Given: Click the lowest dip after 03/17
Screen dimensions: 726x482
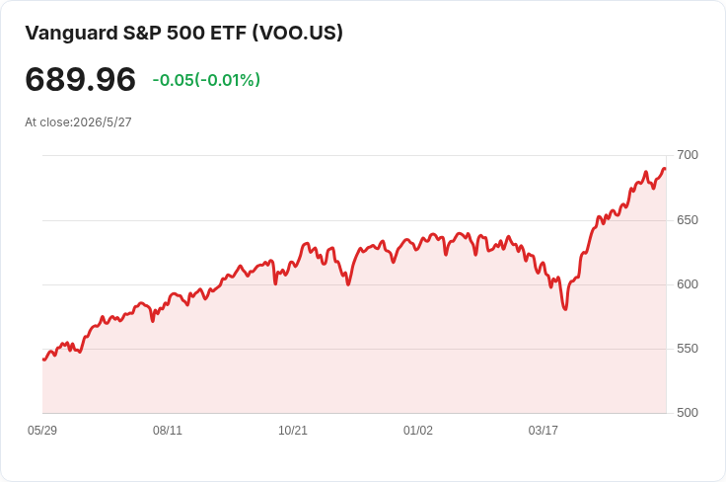Looking at the screenshot, I should coord(565,309).
